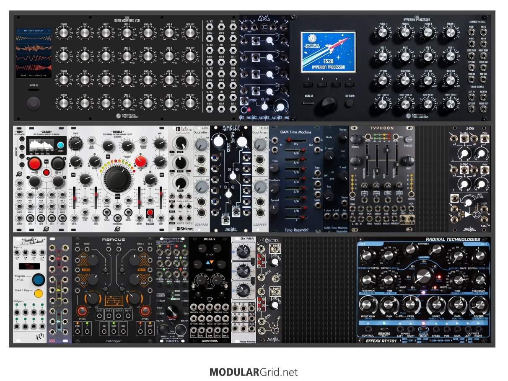Click the SUM output jack on Abacus
508x381 pixels.
coord(114,332)
